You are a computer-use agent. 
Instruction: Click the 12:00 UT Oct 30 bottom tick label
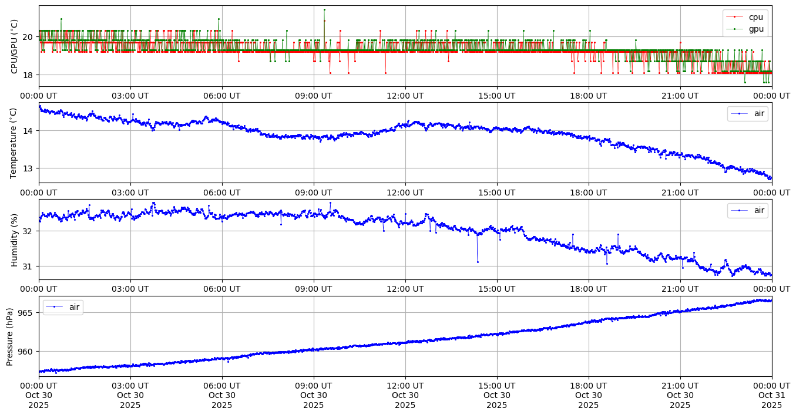(x=405, y=396)
